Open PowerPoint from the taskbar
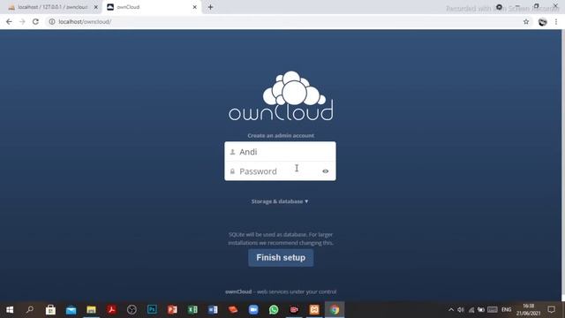Screen dimensions: 565x318 coord(172,310)
